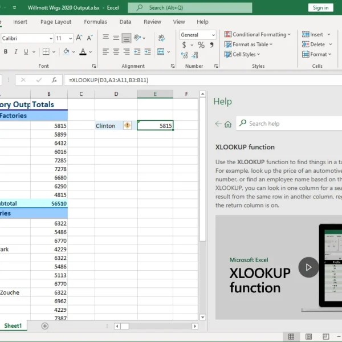The height and width of the screenshot is (342, 342).
Task: Apply borders to cell
Action: (x=46, y=52)
